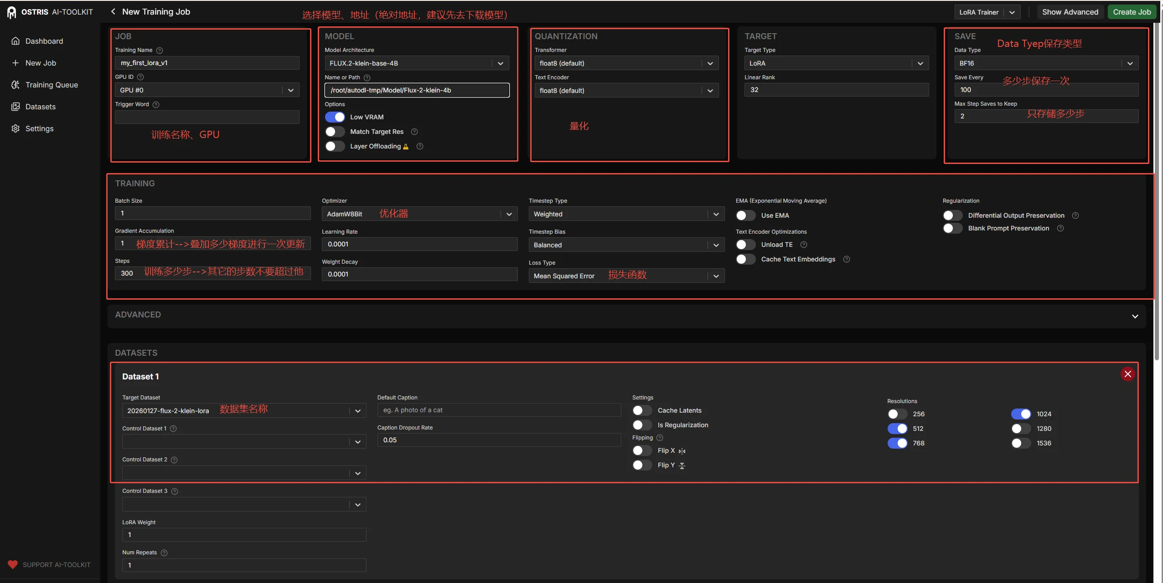Click the Trigger Word help icon
The height and width of the screenshot is (583, 1163).
(x=156, y=105)
